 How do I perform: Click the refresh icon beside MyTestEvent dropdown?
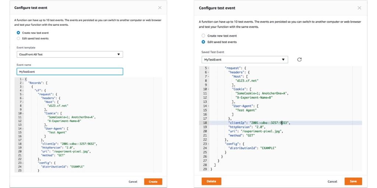coord(299,59)
